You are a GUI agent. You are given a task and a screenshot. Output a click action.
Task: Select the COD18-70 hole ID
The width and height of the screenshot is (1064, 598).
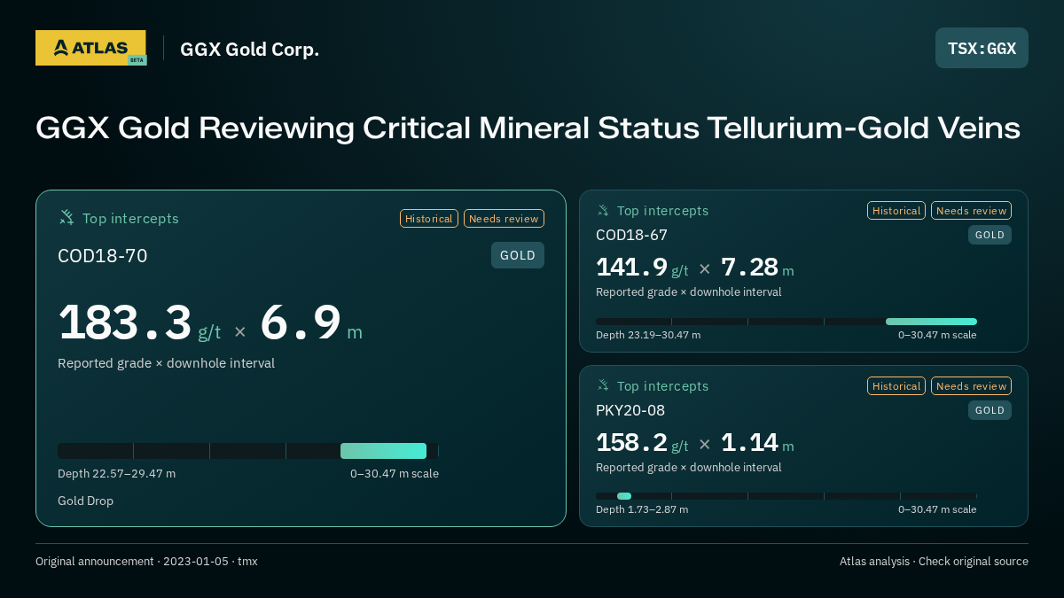pyautogui.click(x=103, y=256)
